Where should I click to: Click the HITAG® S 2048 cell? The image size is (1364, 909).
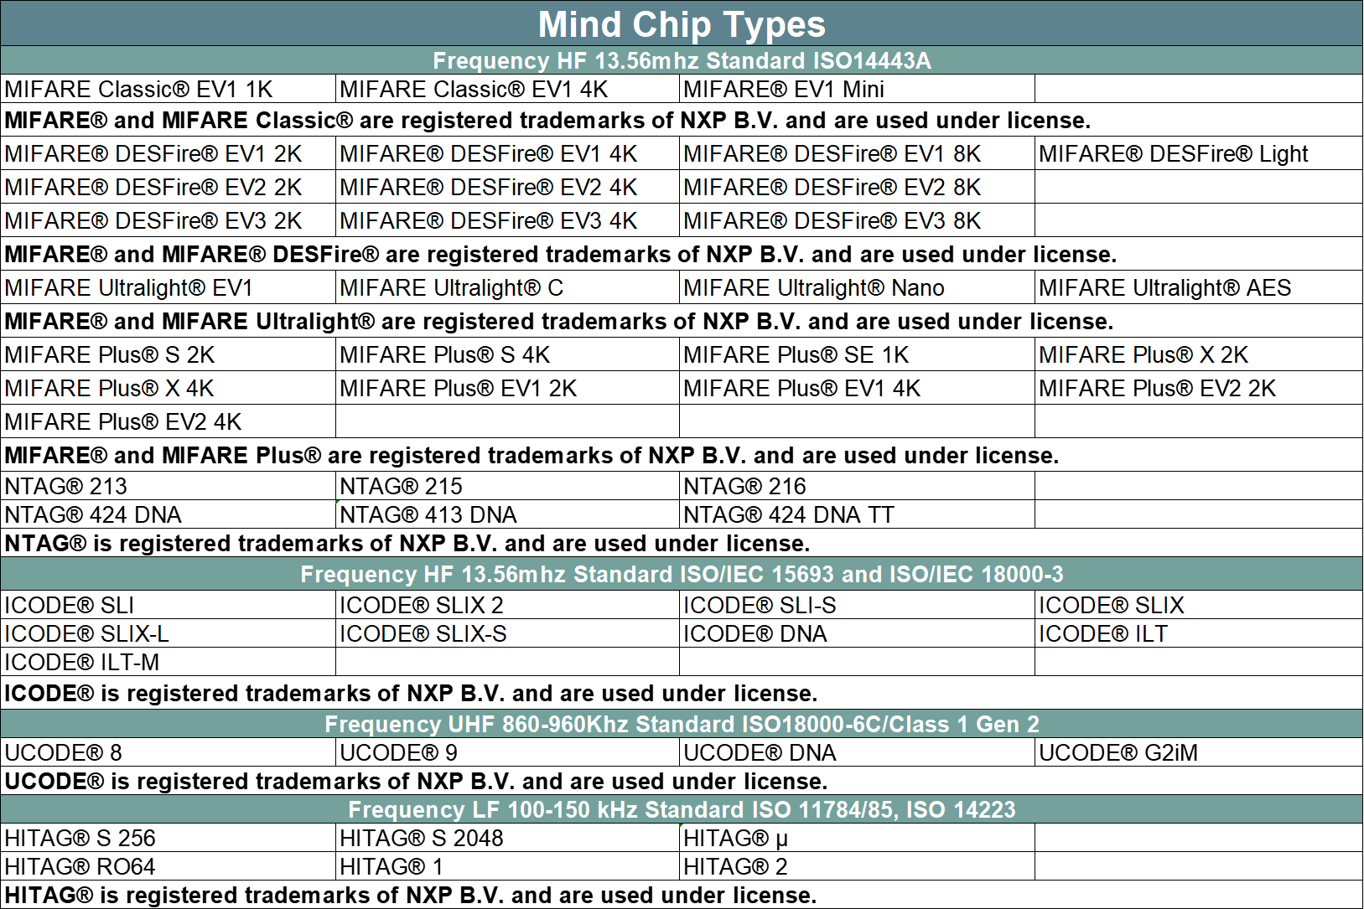click(507, 838)
